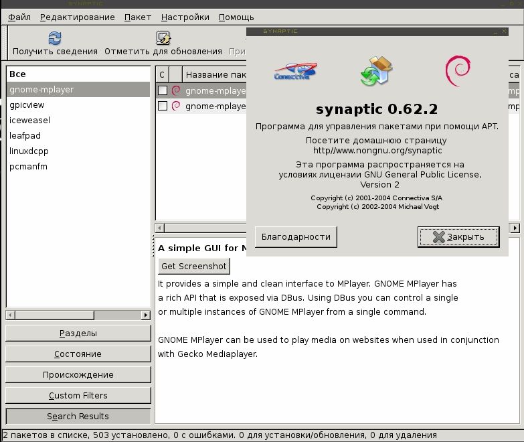Screen dimensions: 524x442
Task: Click the synaptic homepage URL text
Action: coord(377,151)
